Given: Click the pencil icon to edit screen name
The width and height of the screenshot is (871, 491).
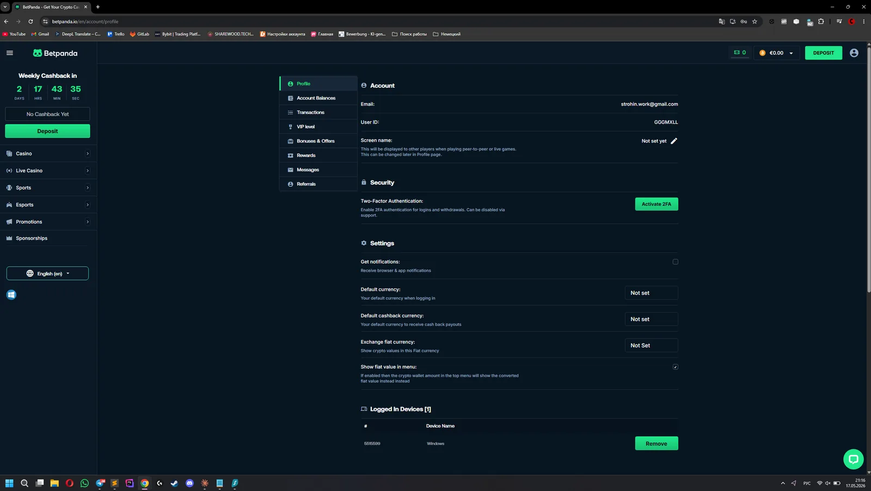Looking at the screenshot, I should [x=674, y=141].
